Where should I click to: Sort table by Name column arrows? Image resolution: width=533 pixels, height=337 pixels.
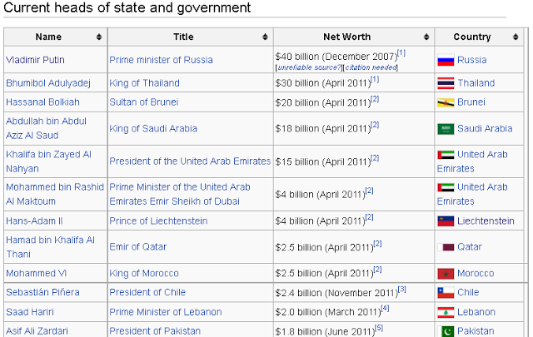(99, 37)
